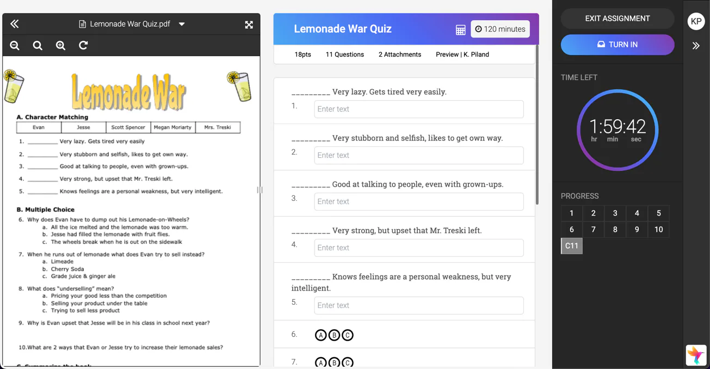The width and height of the screenshot is (710, 369).
Task: Click the answer field for question 1
Action: [419, 109]
